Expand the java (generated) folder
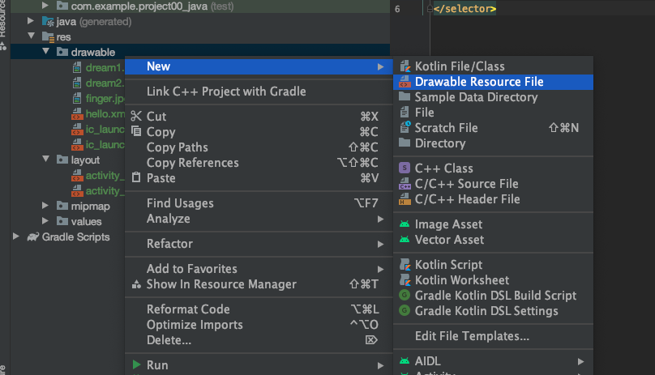655x375 pixels. coord(31,20)
